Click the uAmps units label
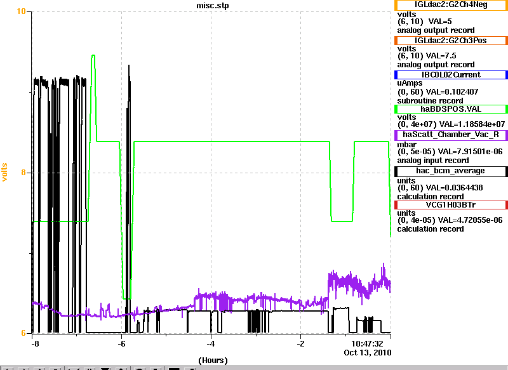The image size is (508, 370). tap(410, 84)
